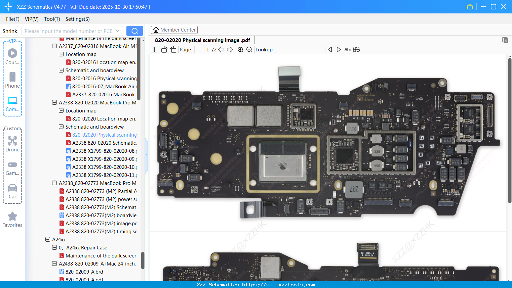Open 820-02016 Location map file
Screen dimensions: 512x288
(101, 62)
